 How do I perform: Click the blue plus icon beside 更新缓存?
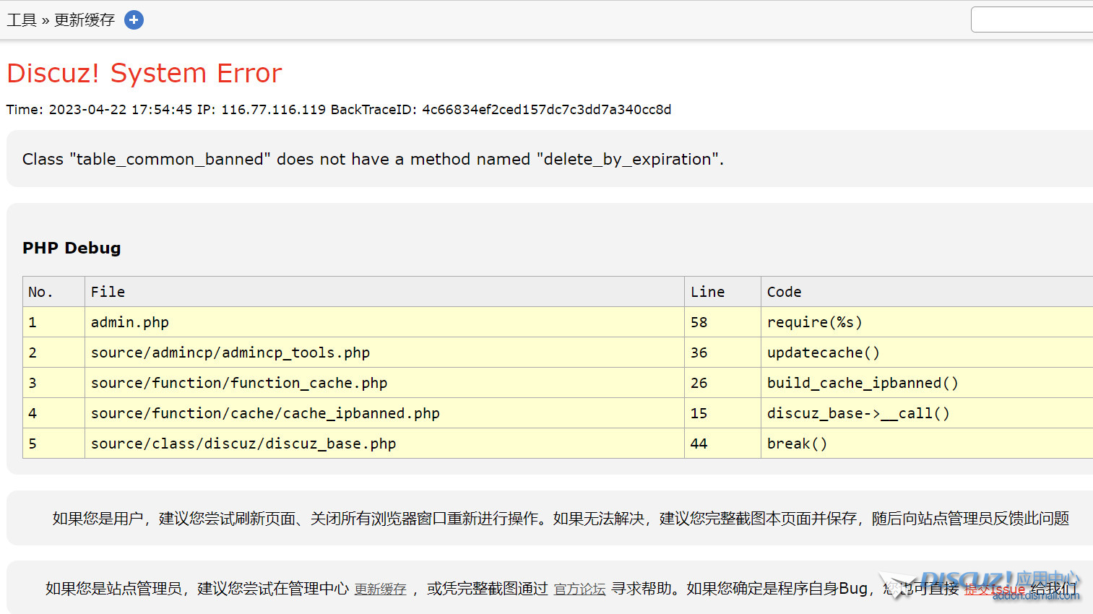[134, 20]
